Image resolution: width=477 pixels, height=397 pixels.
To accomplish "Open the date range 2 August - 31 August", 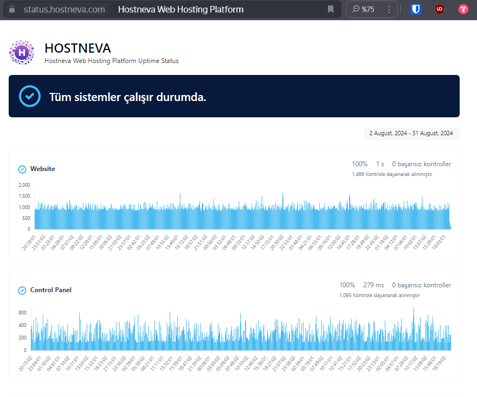I will [411, 134].
